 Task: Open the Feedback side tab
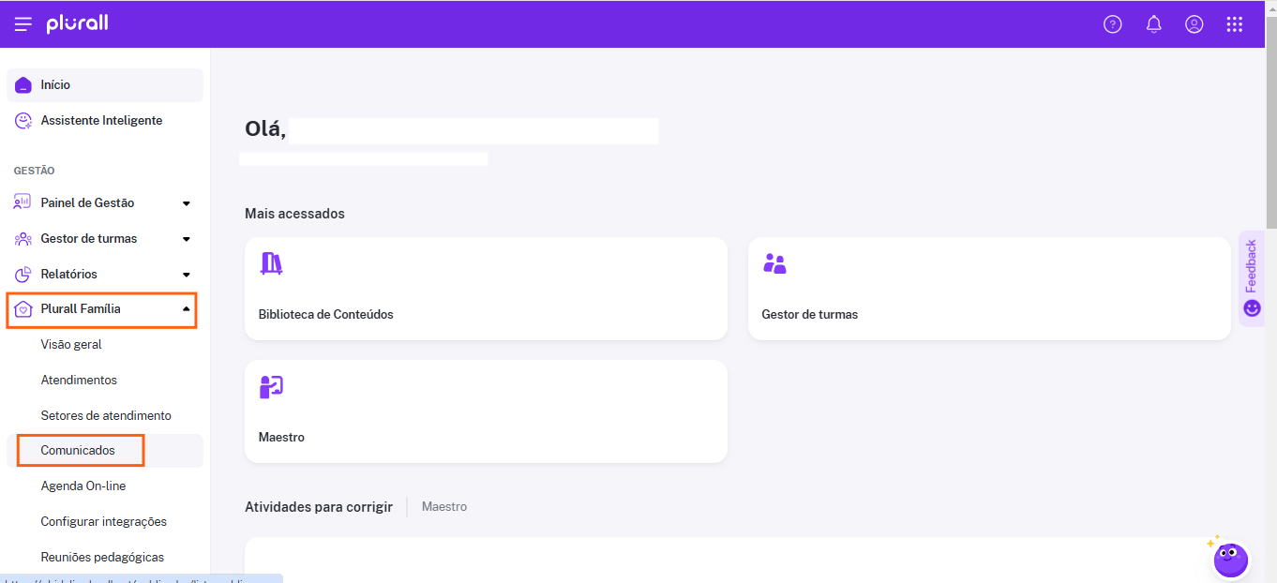click(x=1252, y=278)
